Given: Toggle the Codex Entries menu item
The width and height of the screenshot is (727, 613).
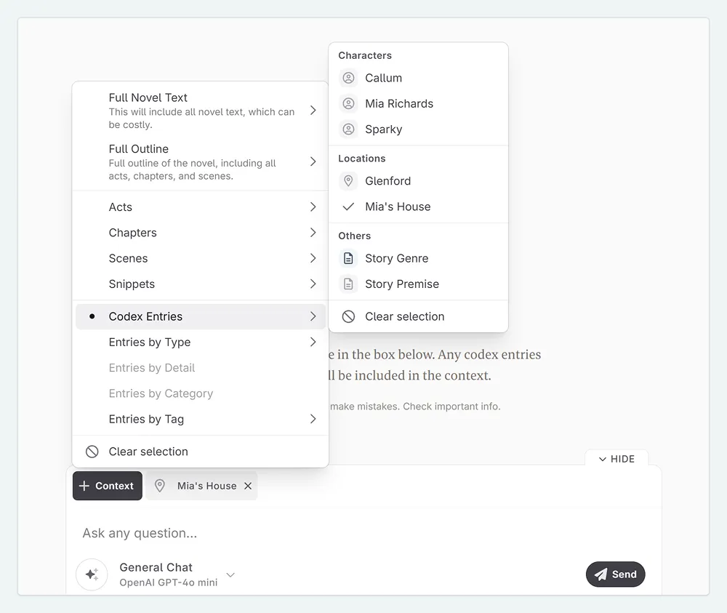Looking at the screenshot, I should pos(145,316).
